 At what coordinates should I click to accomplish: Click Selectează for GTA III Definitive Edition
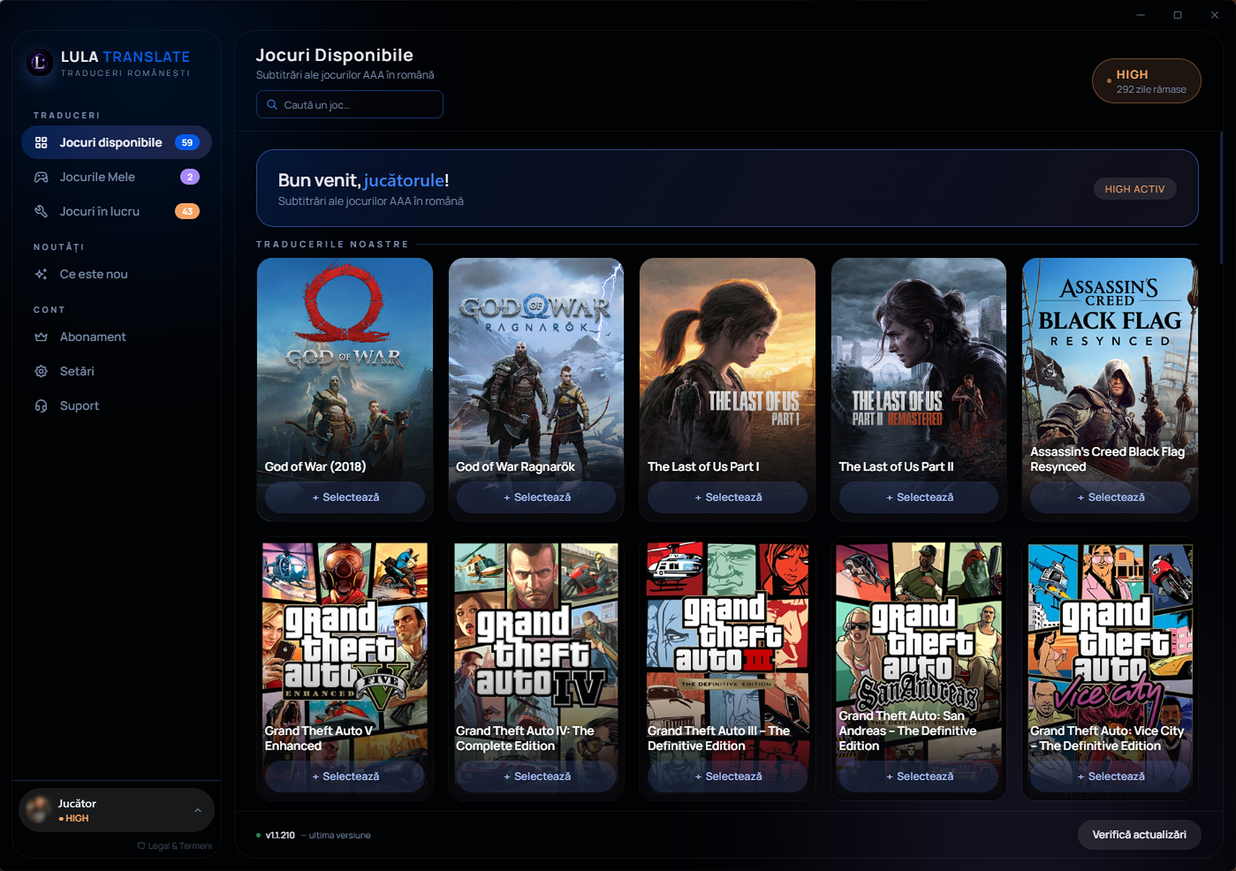click(x=728, y=776)
